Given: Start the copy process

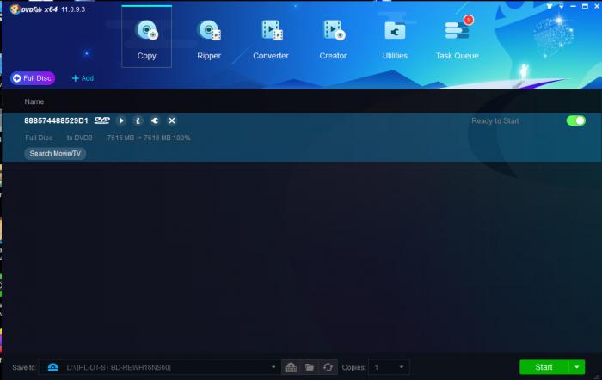Looking at the screenshot, I should click(544, 367).
